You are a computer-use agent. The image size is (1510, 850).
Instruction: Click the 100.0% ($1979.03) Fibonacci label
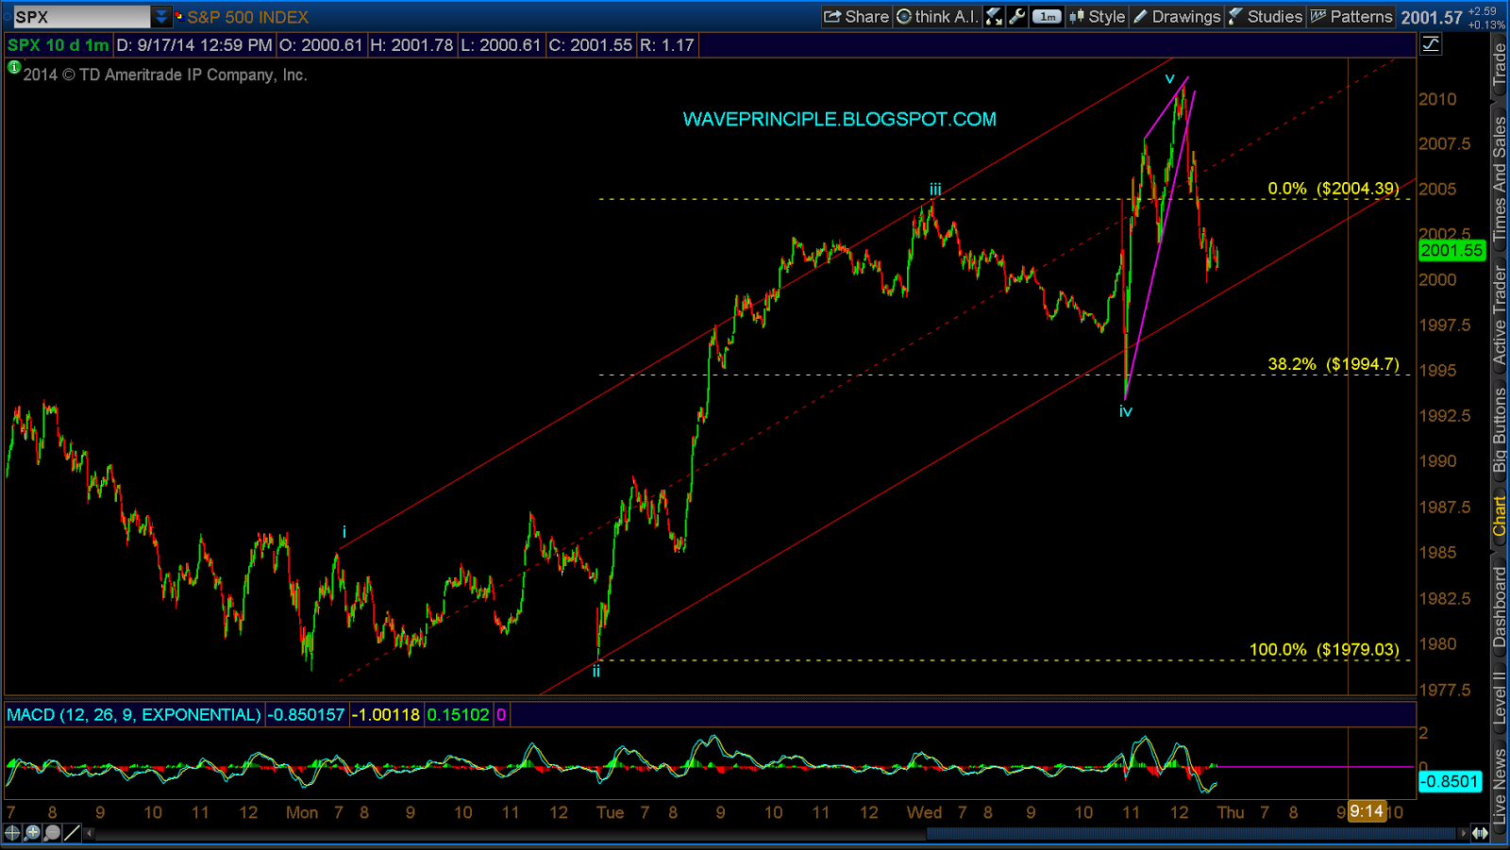[x=1324, y=650]
